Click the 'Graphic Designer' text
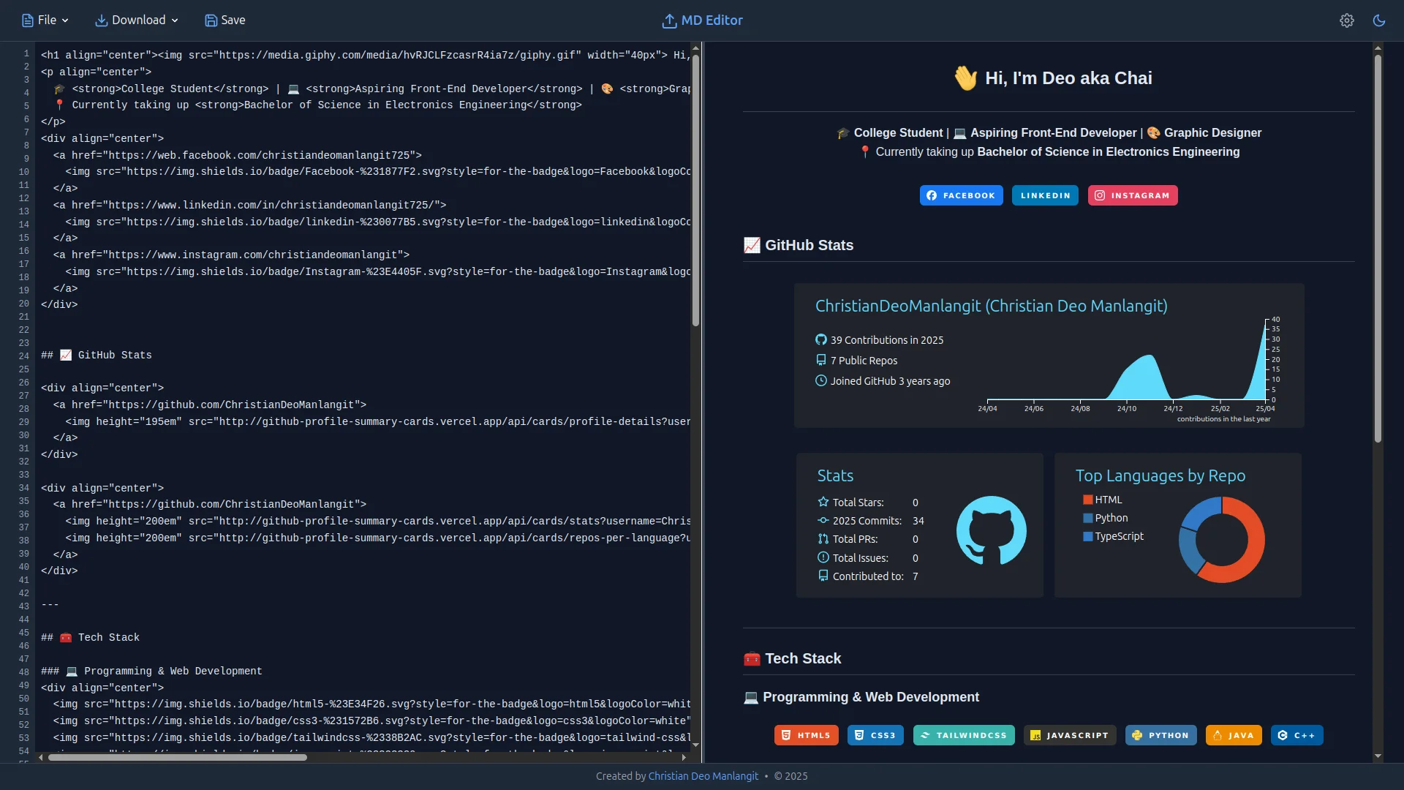Viewport: 1404px width, 790px height. coord(1212,132)
